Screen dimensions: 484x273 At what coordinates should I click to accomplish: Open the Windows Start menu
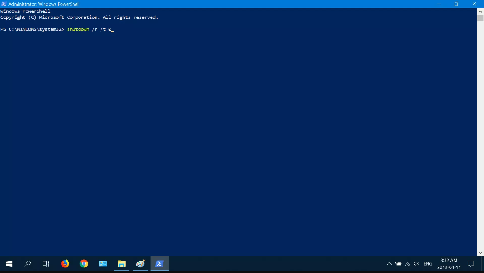point(9,263)
